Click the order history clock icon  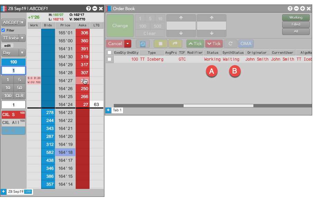pos(143,44)
